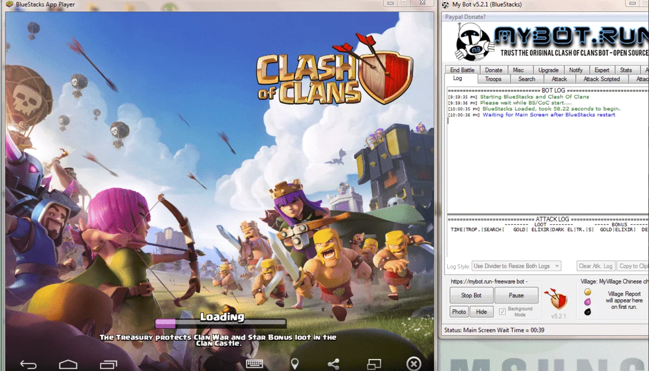
Task: Click the Pause button
Action: [516, 295]
